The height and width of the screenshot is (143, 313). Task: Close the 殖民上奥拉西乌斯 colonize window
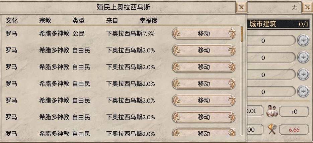[241, 8]
